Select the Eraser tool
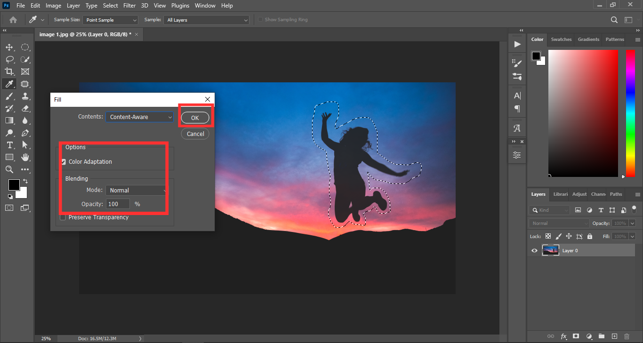This screenshot has width=643, height=343. 25,108
